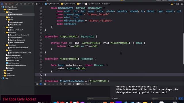Image resolution: width=184 pixels, height=103 pixels.
Task: Open SearchCityViewController.swift file
Action: click(x=20, y=53)
